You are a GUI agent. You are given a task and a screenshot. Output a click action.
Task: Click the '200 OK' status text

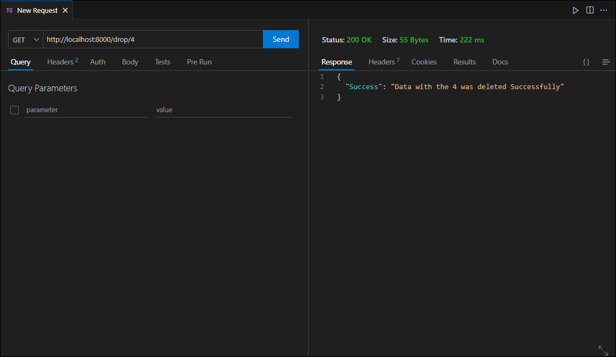tap(359, 40)
